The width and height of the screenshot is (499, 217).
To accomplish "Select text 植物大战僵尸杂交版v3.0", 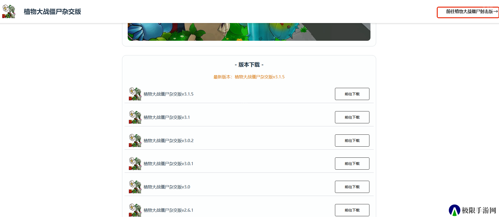I will pyautogui.click(x=167, y=187).
